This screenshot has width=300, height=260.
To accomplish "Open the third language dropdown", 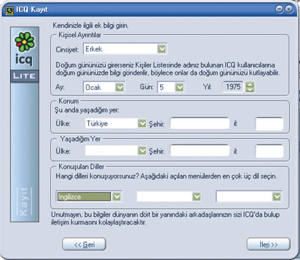I will 249,197.
